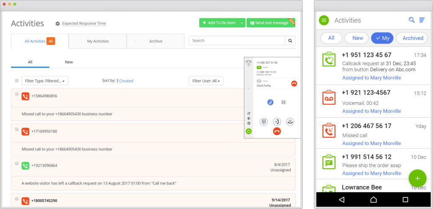Tap Assigned to Mary Morville under callback request
The width and height of the screenshot is (433, 209).
click(371, 78)
